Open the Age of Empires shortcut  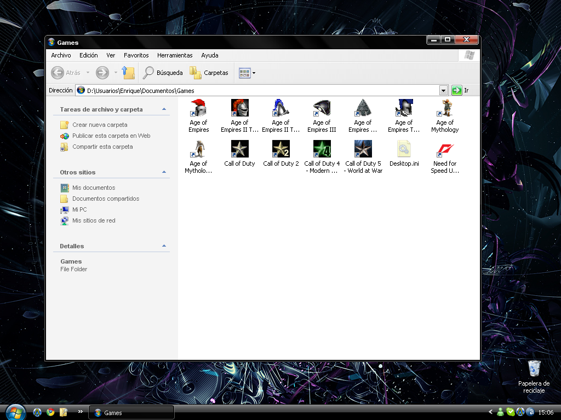198,116
